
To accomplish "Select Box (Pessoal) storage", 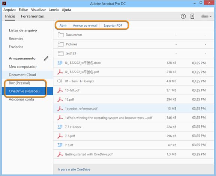I will click(x=19, y=83).
